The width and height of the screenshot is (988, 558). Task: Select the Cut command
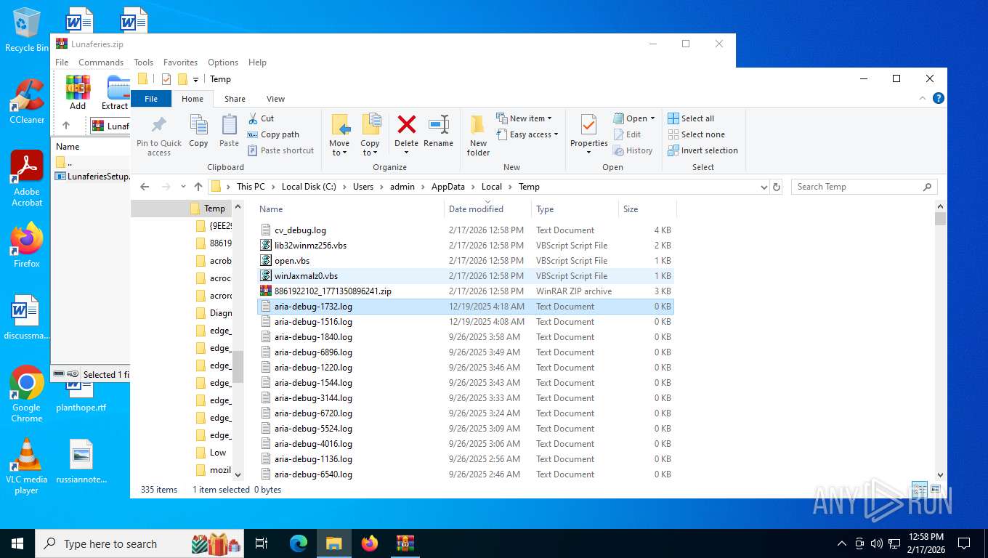261,118
